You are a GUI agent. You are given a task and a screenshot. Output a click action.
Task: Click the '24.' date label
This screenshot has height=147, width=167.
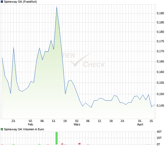coord(123,121)
